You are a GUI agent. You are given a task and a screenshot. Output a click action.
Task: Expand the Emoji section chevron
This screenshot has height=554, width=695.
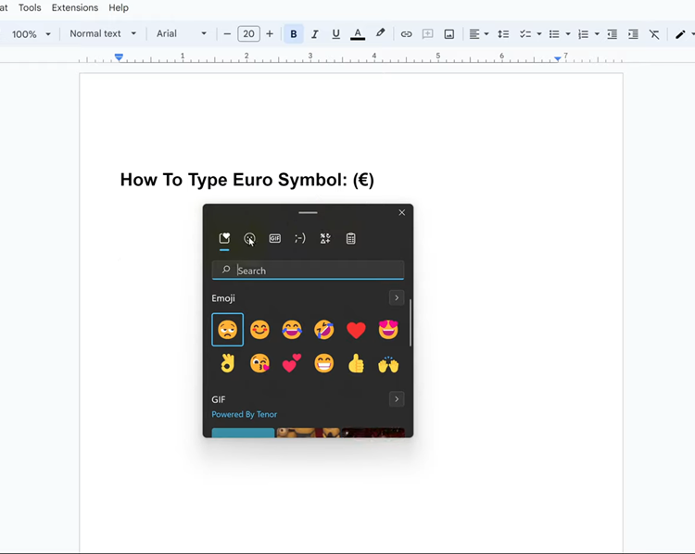[x=397, y=297]
